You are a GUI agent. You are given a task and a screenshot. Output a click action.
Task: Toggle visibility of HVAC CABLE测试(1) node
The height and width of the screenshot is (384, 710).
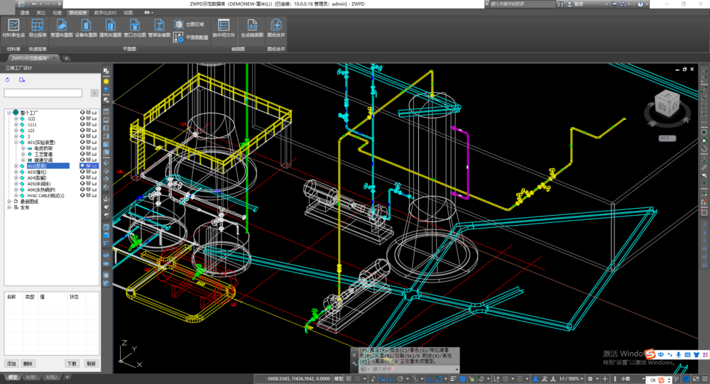82,195
